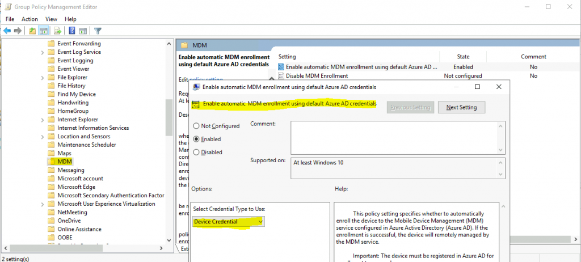Close the policy setting dialog
581x262 pixels.
coord(499,87)
